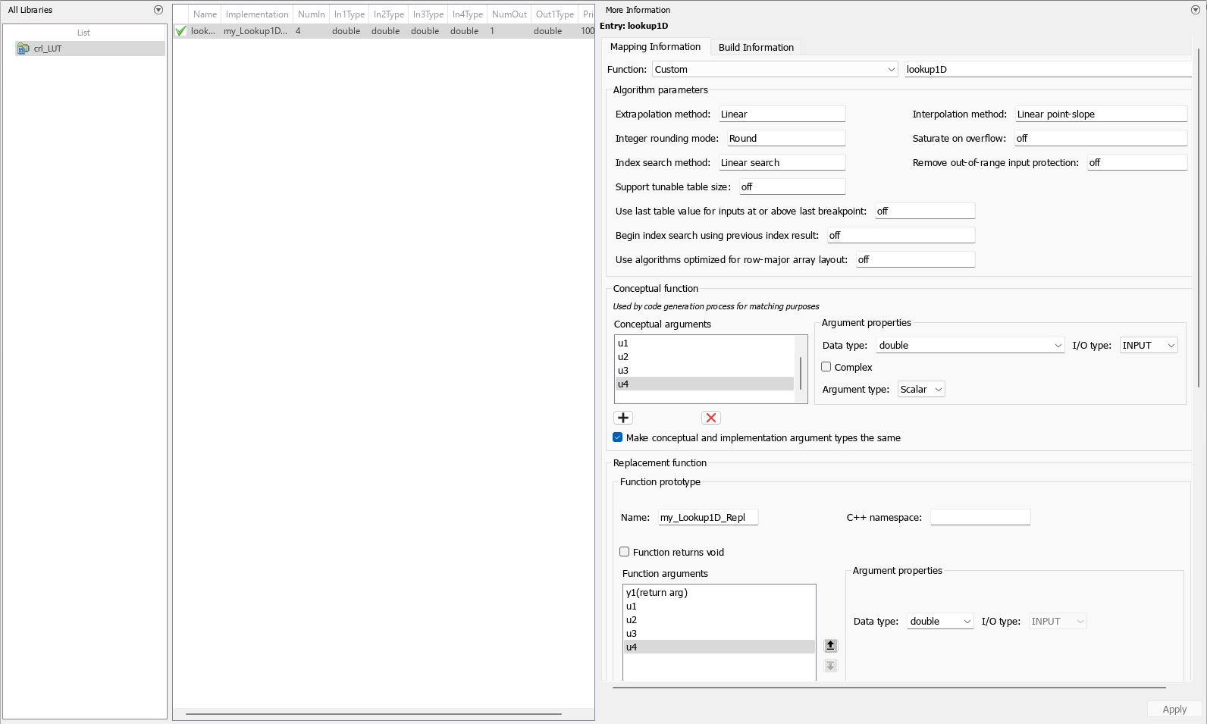Toggle the Complex checkbox

pos(826,367)
